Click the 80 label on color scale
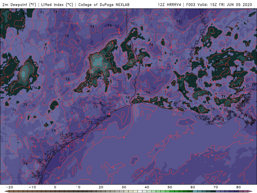 tap(239, 187)
